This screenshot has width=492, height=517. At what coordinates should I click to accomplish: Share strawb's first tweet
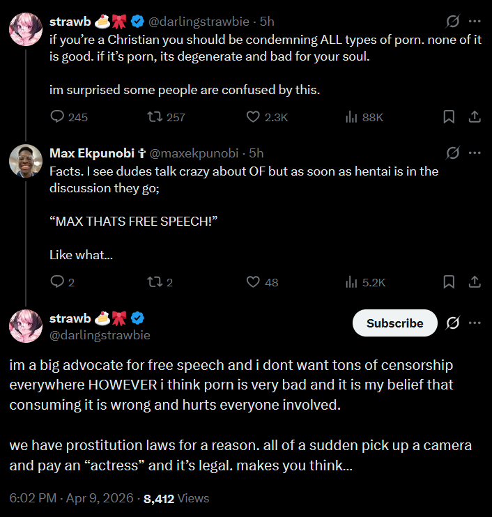[475, 117]
